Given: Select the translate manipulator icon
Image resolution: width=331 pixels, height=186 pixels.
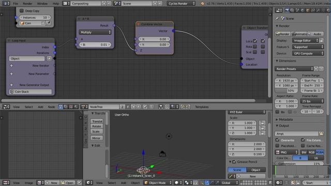Looking at the screenshot, I should pos(207,182).
